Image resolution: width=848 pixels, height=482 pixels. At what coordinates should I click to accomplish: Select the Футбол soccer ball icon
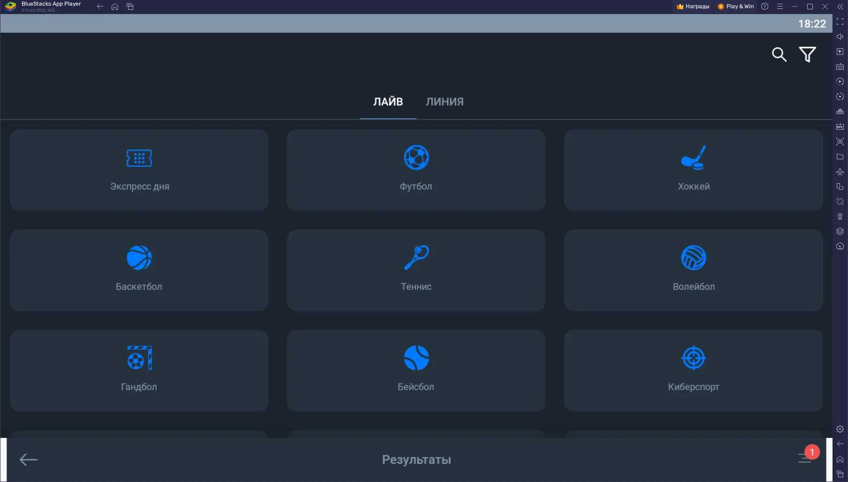click(416, 158)
